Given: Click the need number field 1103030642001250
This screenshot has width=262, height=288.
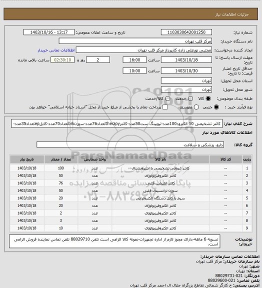Looking at the screenshot, I should pos(186,32).
